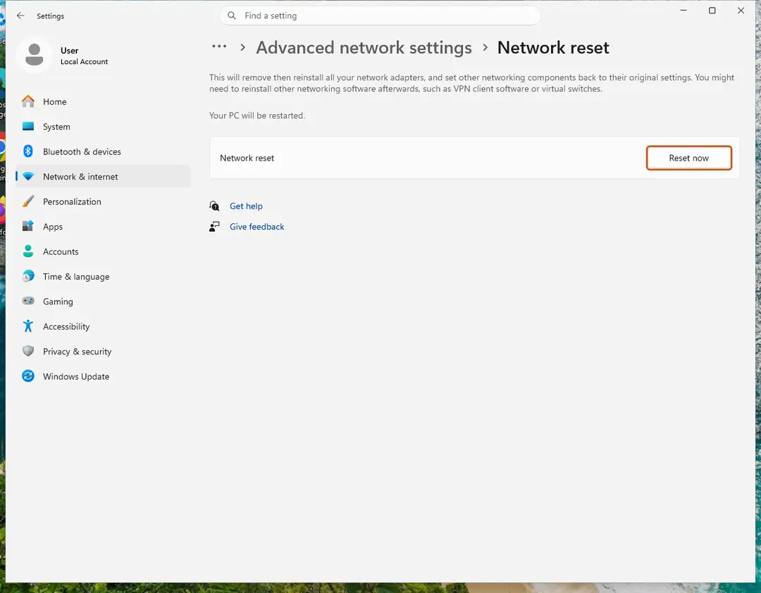The image size is (761, 593).
Task: Go back using the back arrow
Action: pos(20,15)
